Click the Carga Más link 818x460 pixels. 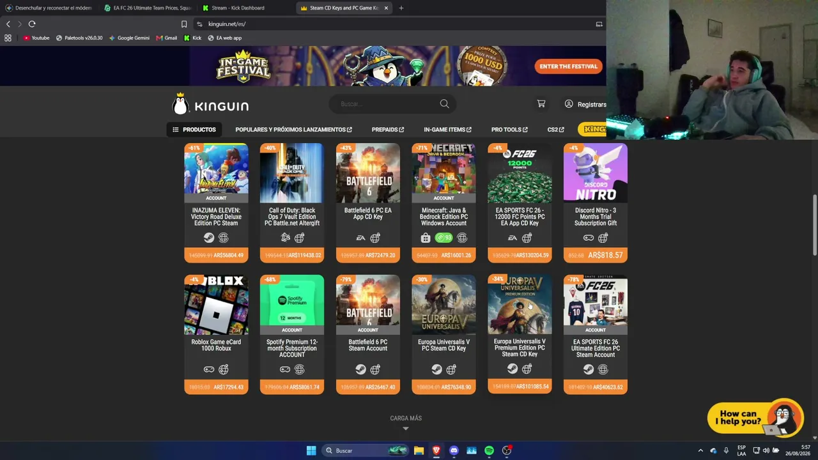pos(406,418)
